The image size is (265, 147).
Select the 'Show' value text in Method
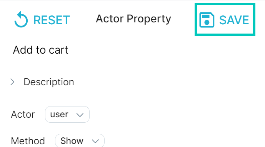tap(72, 141)
